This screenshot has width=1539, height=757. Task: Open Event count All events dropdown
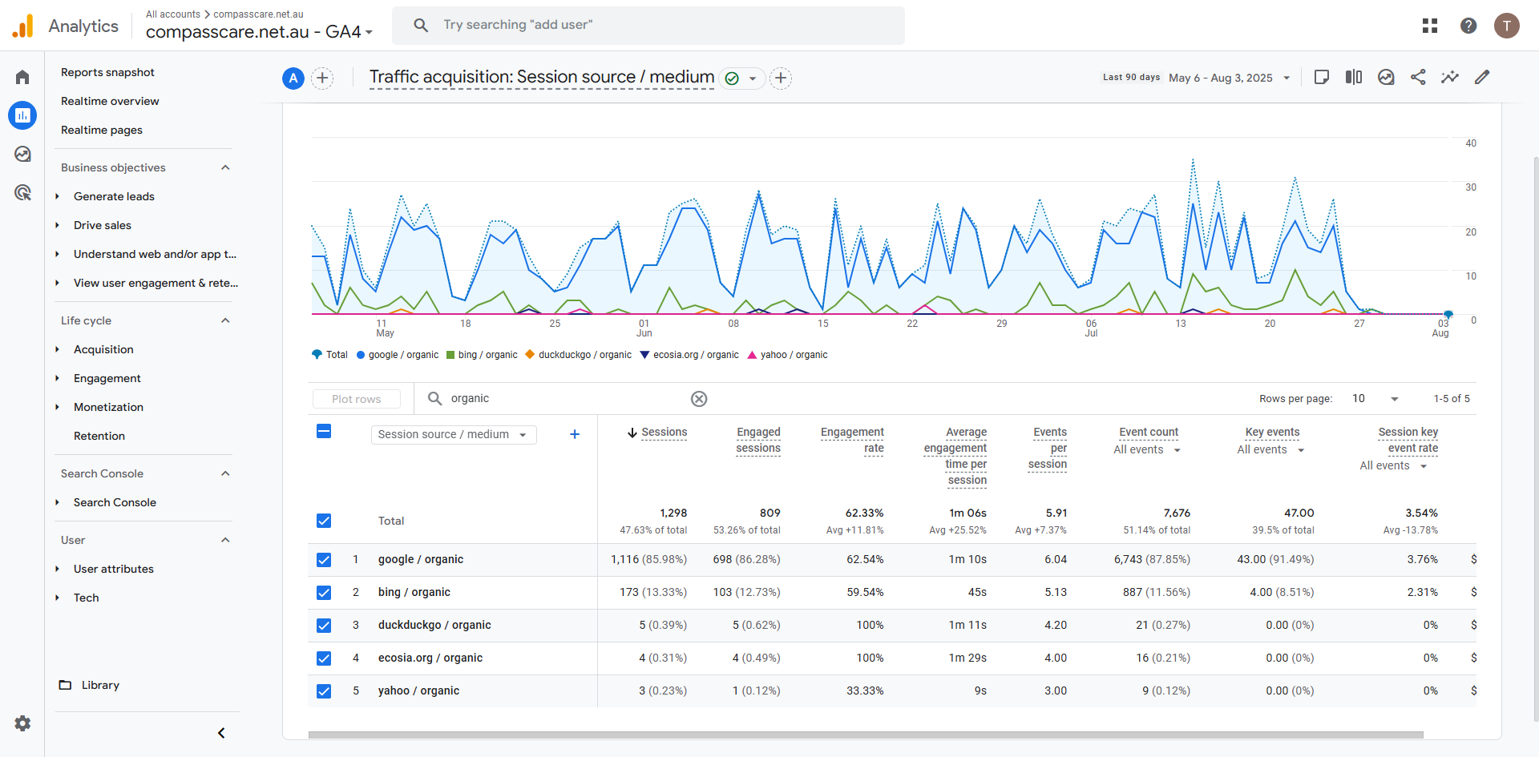[1147, 450]
